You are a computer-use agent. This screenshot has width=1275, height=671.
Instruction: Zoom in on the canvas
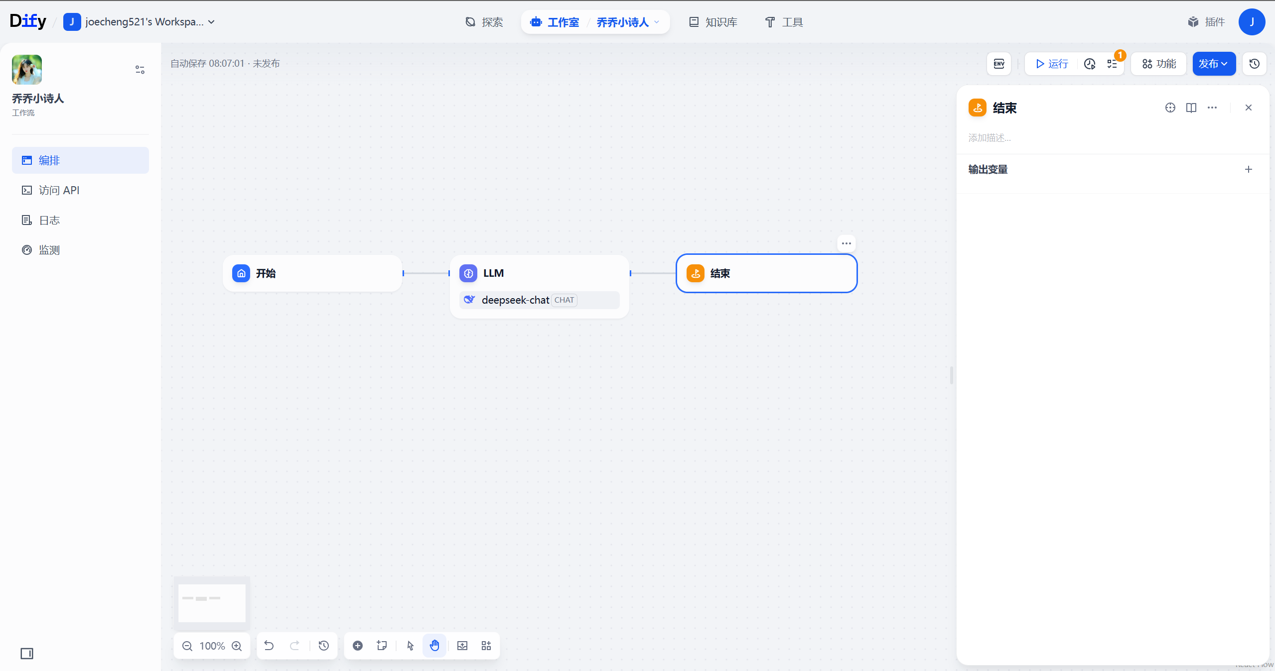pyautogui.click(x=237, y=646)
